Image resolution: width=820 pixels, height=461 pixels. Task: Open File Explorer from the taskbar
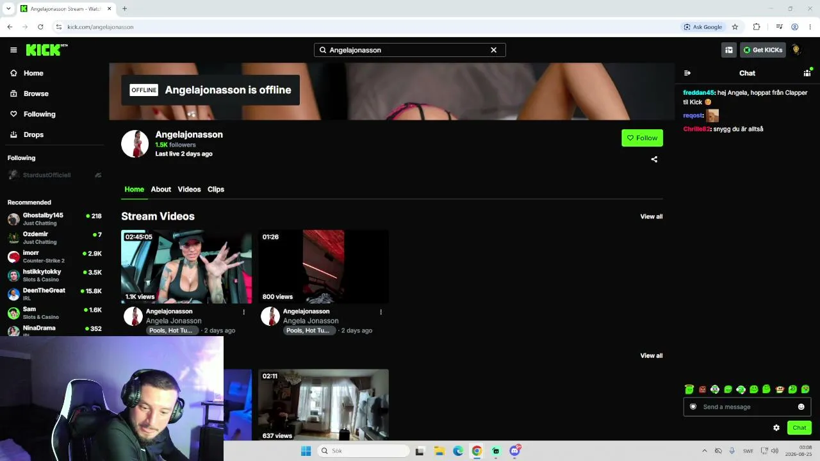439,451
